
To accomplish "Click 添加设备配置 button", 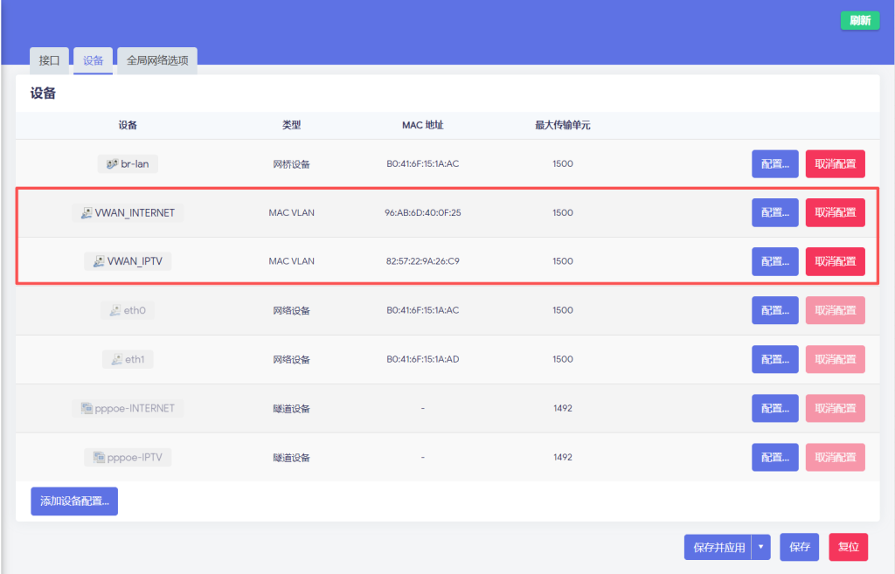I will [74, 501].
